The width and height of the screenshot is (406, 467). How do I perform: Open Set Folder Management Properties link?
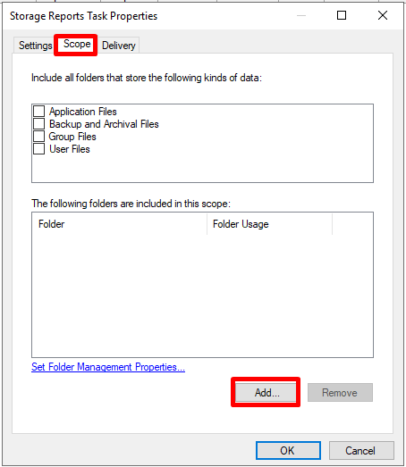pyautogui.click(x=108, y=367)
